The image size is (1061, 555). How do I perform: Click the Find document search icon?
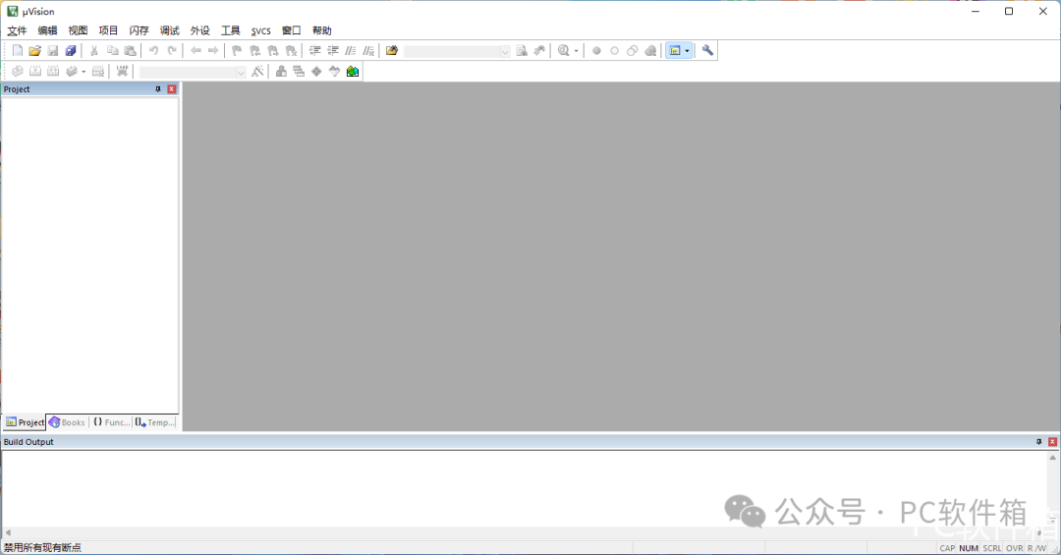pos(522,51)
